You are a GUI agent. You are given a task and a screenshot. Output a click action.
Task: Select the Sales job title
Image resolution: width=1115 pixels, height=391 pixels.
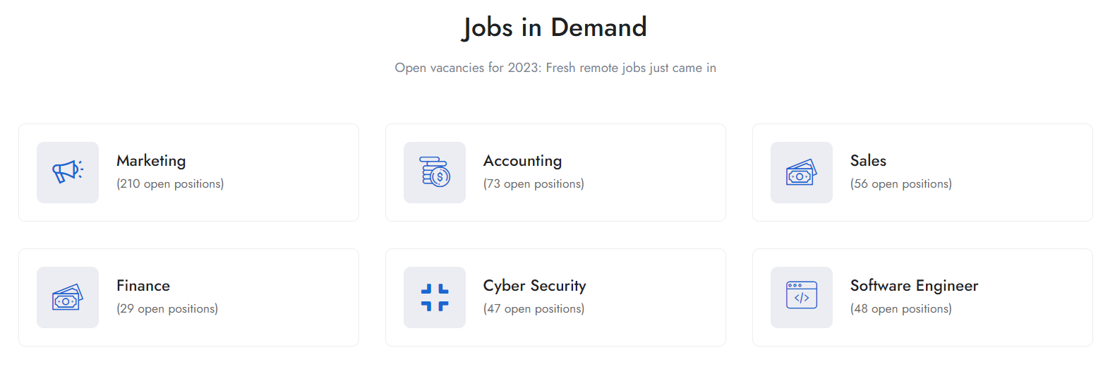[868, 161]
